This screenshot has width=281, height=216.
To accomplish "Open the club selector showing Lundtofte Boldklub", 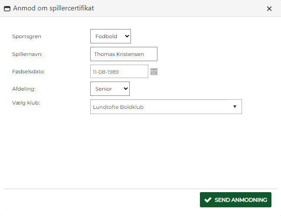I will click(160, 107).
